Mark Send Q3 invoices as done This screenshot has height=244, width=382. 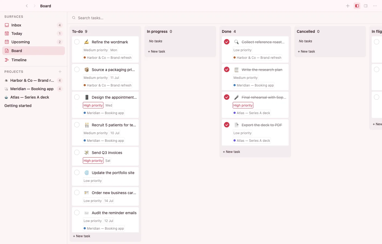(x=77, y=152)
